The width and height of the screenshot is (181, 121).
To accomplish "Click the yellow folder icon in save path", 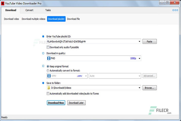I will (x=49, y=88).
